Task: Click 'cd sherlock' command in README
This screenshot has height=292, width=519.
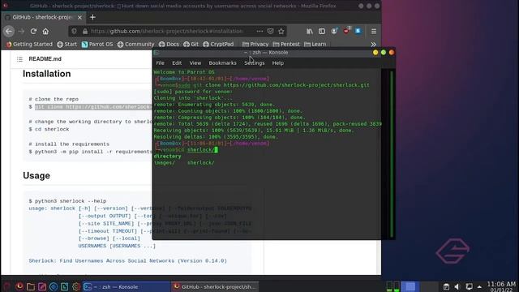Action: coord(52,129)
